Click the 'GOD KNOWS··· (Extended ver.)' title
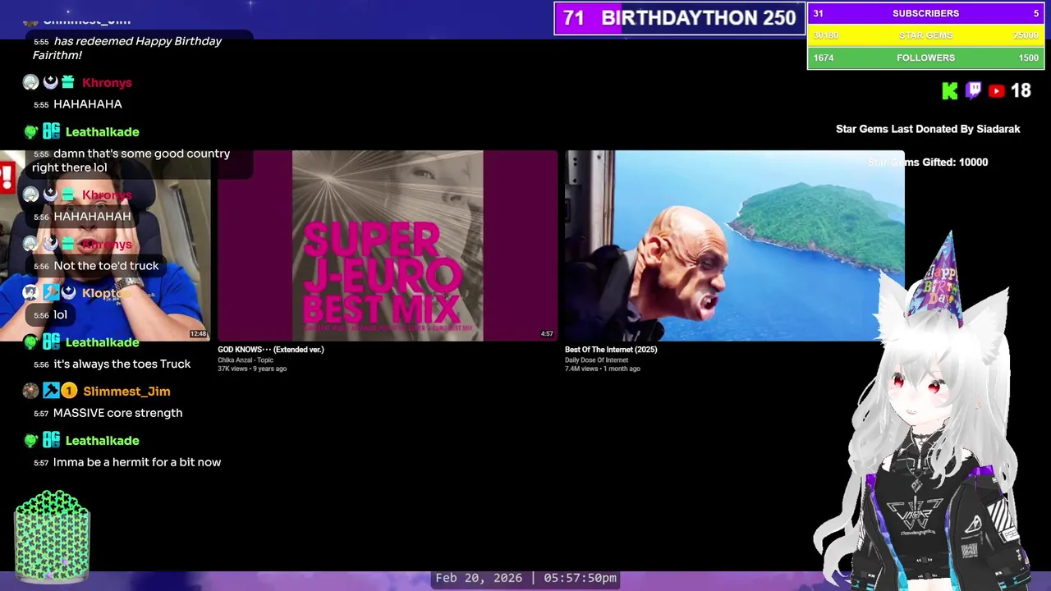This screenshot has width=1051, height=591. tap(271, 350)
